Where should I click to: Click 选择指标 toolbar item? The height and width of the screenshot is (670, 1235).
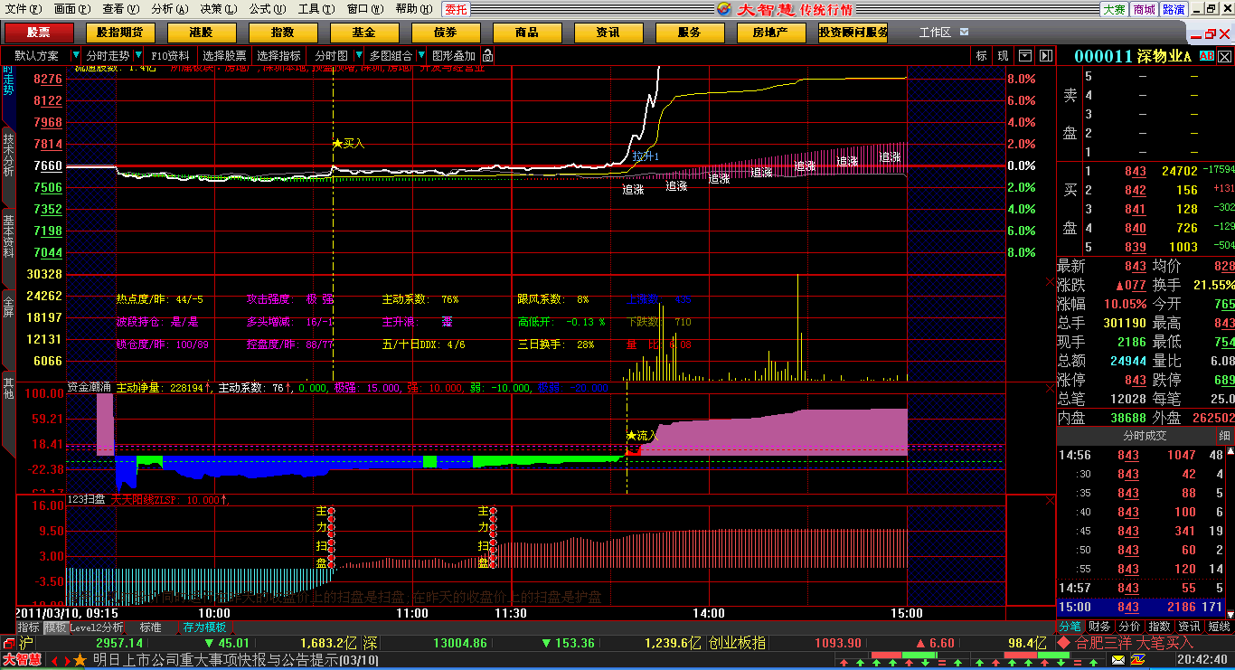278,56
